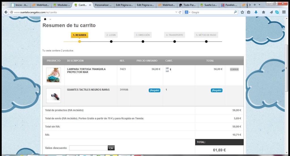Click the browser home icon
This screenshot has height=156, width=290.
tap(263, 12)
